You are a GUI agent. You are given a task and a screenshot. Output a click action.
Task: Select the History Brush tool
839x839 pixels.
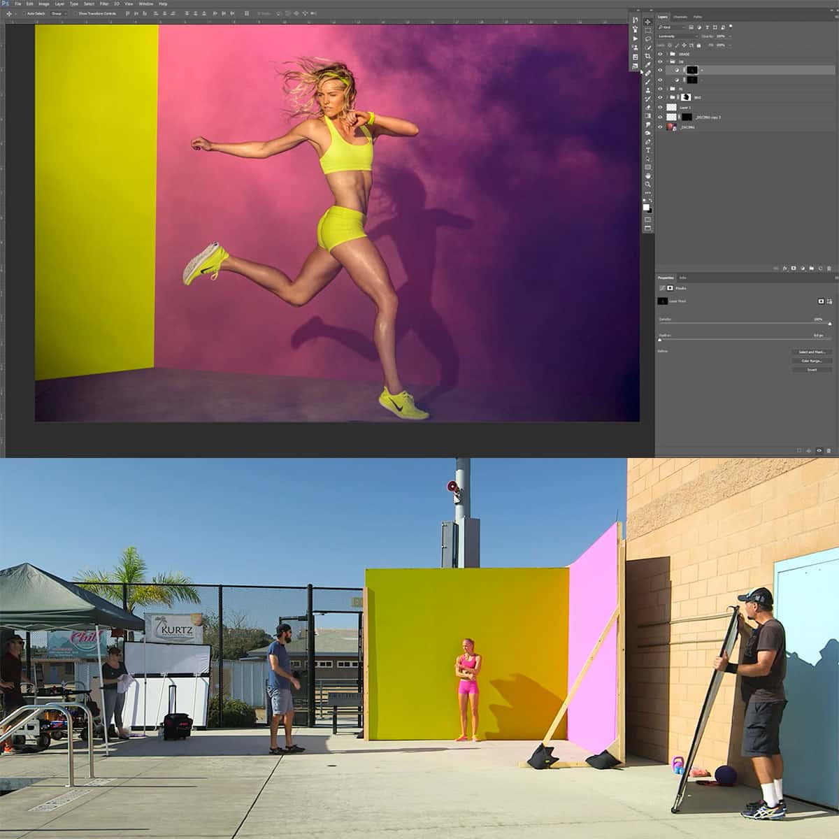coord(647,99)
